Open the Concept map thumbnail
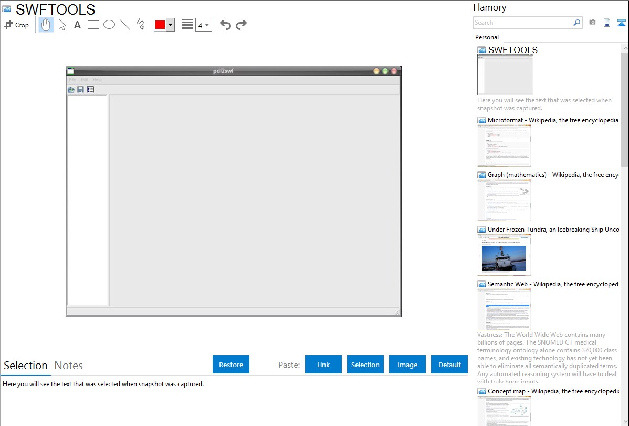The image size is (629, 426). [x=504, y=411]
